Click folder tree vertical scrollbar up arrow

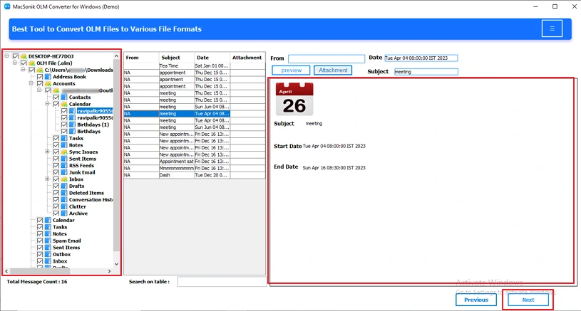(x=116, y=56)
